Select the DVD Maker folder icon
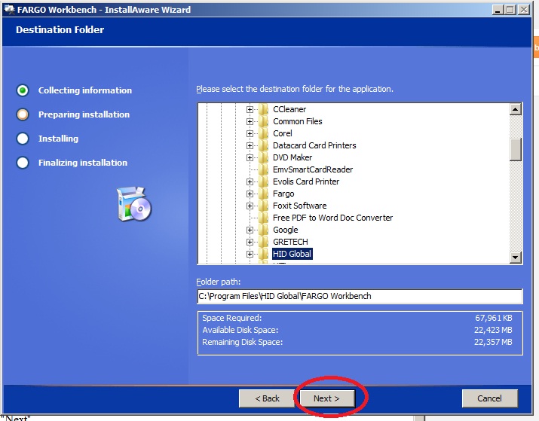This screenshot has width=539, height=421. pyautogui.click(x=263, y=157)
